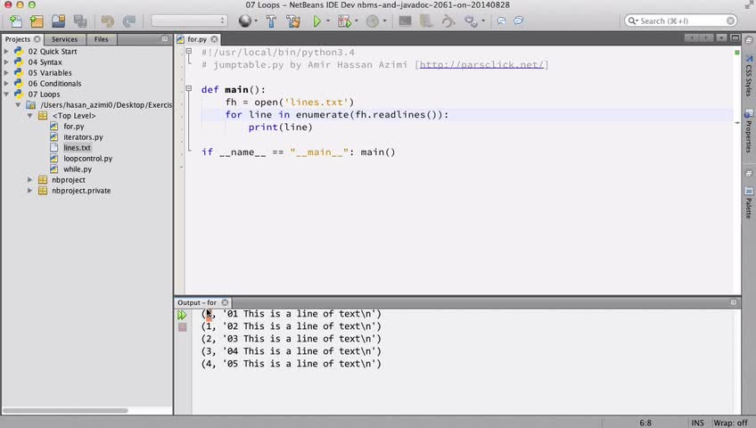Collapse the def main() code fold
Viewport: 756px width, 428px height.
[189, 88]
